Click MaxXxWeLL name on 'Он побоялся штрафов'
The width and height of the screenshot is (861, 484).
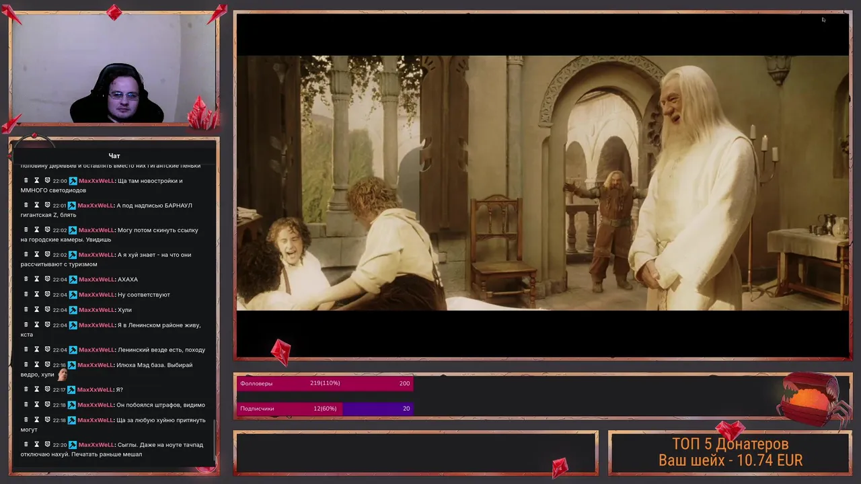96,405
